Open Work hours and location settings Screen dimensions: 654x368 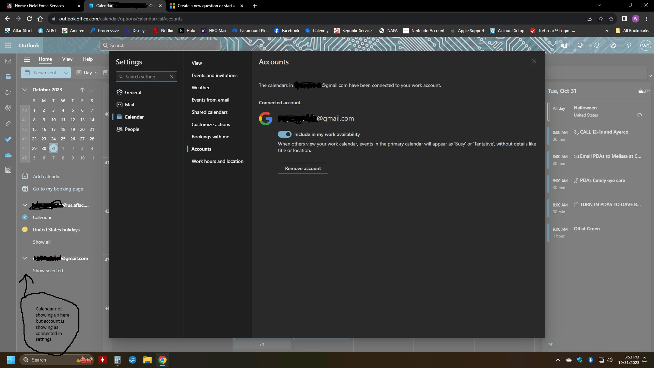pyautogui.click(x=217, y=161)
